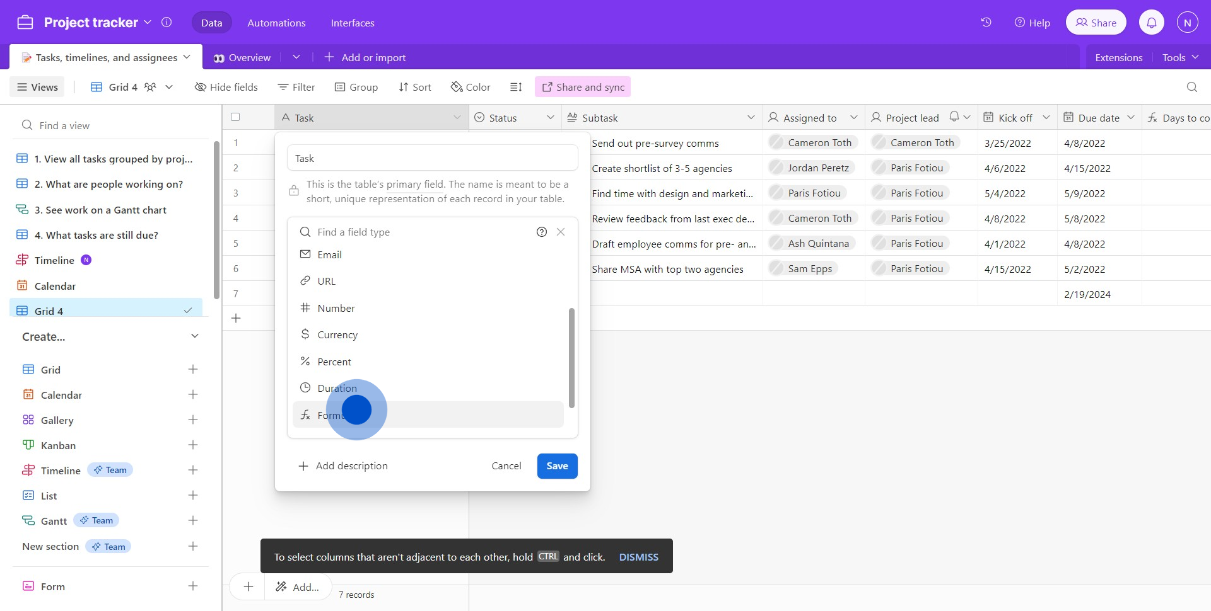Viewport: 1211px width, 611px height.
Task: Select the Currency field type
Action: pyautogui.click(x=337, y=334)
